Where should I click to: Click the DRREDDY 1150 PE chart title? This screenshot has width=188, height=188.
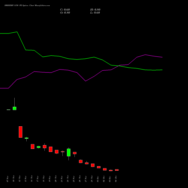[x=27, y=6]
